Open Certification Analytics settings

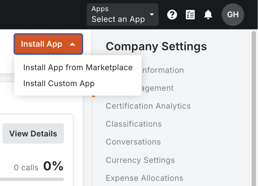tap(148, 106)
